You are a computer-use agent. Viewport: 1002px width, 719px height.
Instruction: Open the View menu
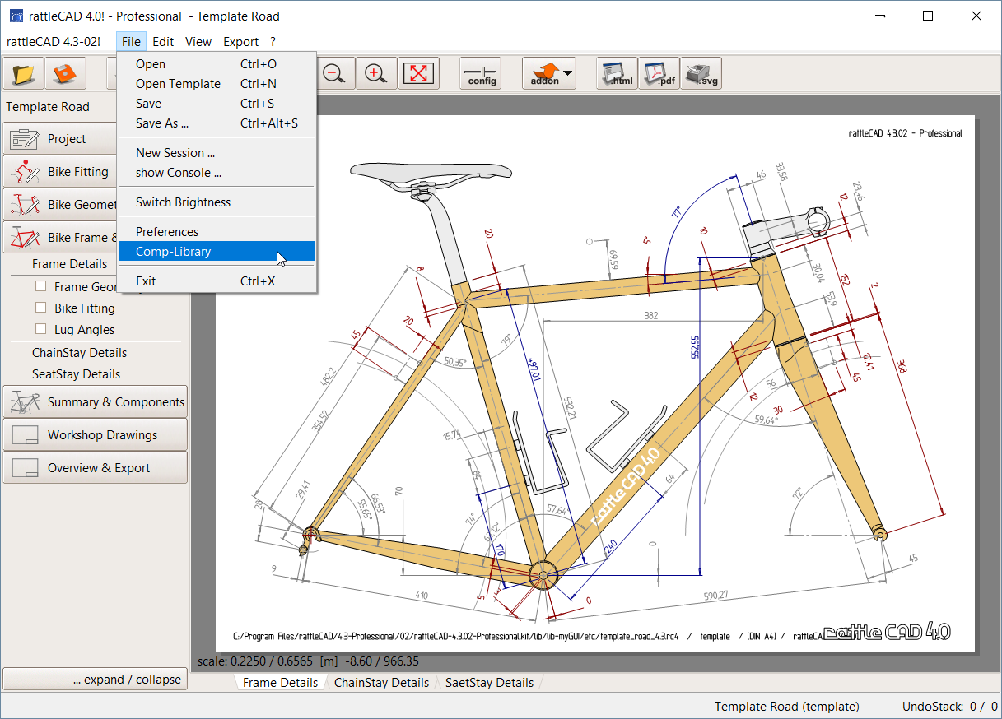pyautogui.click(x=198, y=41)
